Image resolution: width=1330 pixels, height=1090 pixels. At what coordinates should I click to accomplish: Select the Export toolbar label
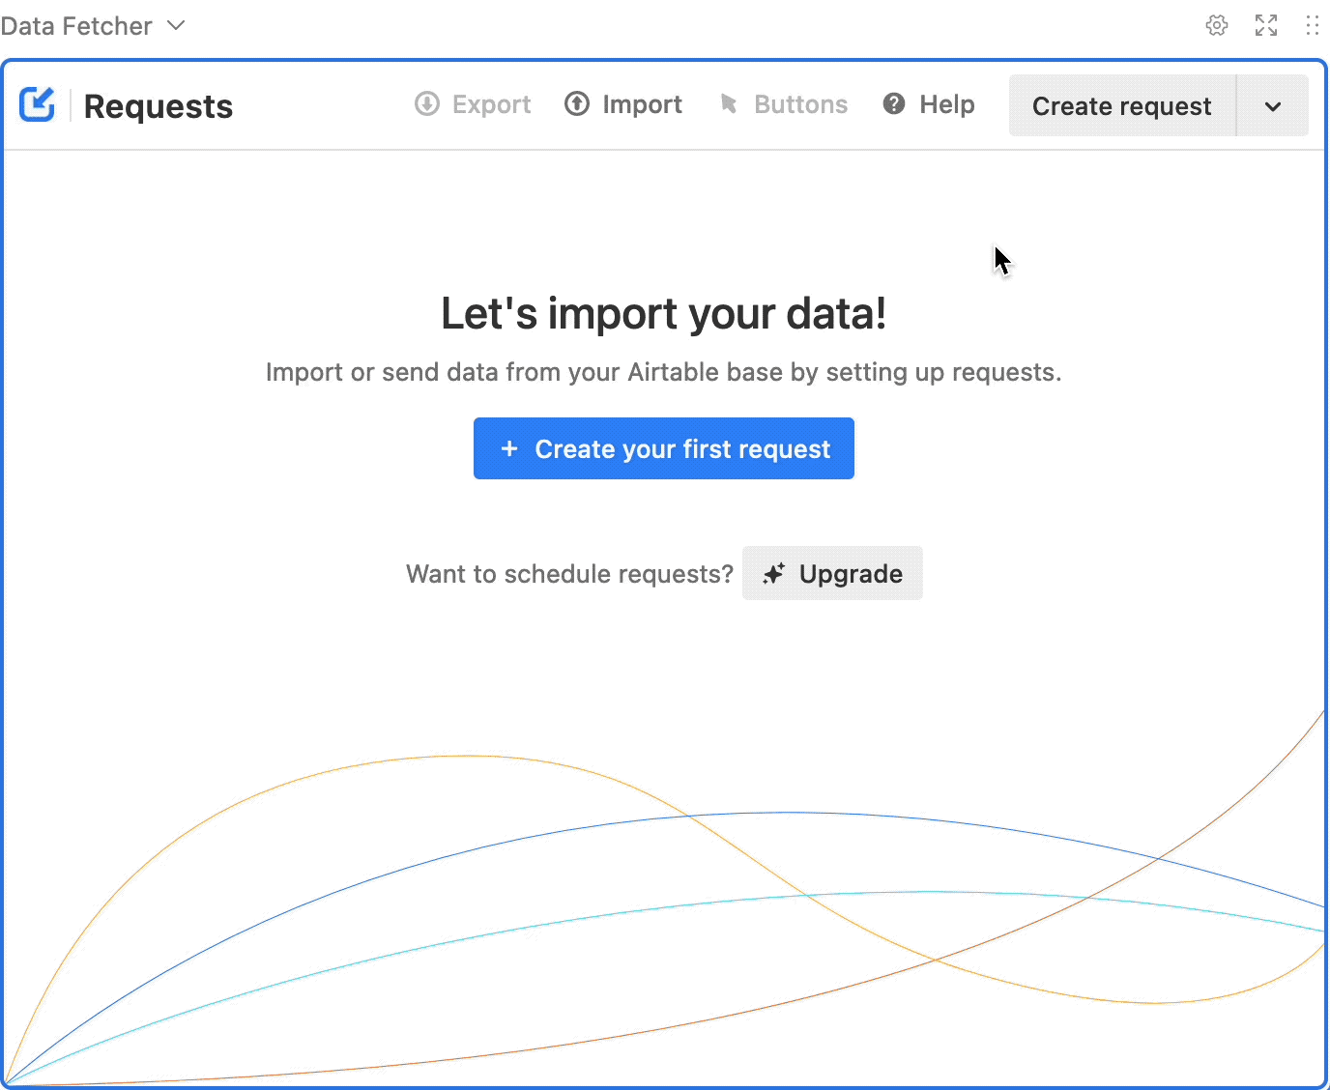[x=491, y=104]
